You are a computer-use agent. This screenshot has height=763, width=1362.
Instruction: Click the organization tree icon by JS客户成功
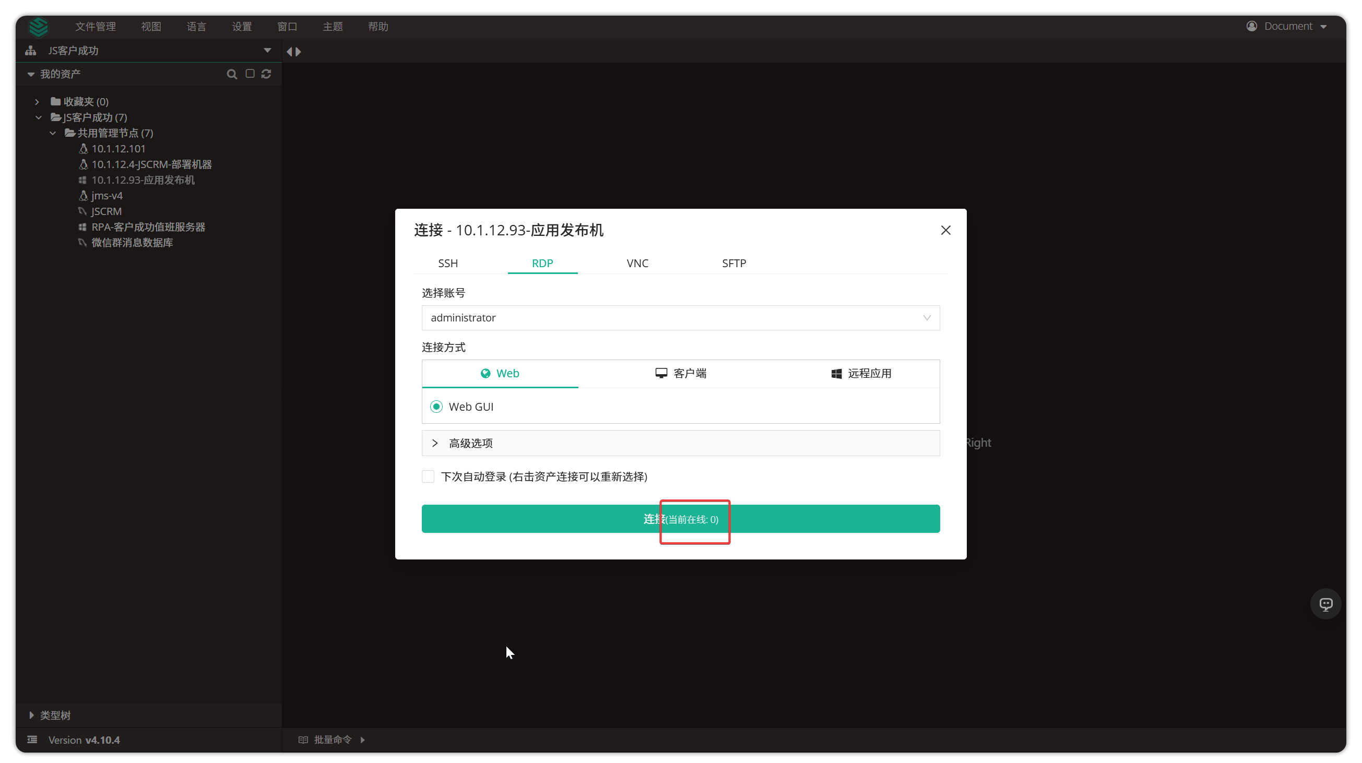click(31, 51)
